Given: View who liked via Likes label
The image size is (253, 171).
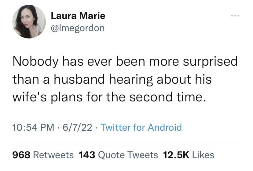Looking at the screenshot, I should (203, 155).
